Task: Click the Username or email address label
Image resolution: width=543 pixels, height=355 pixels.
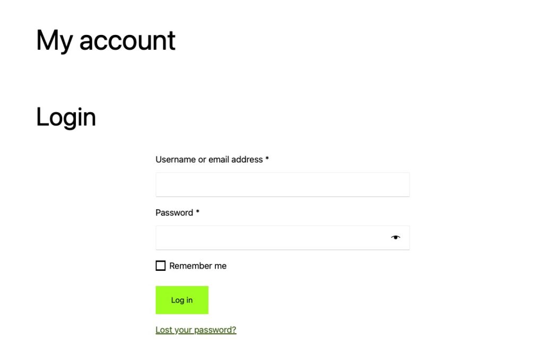Action: click(x=209, y=159)
